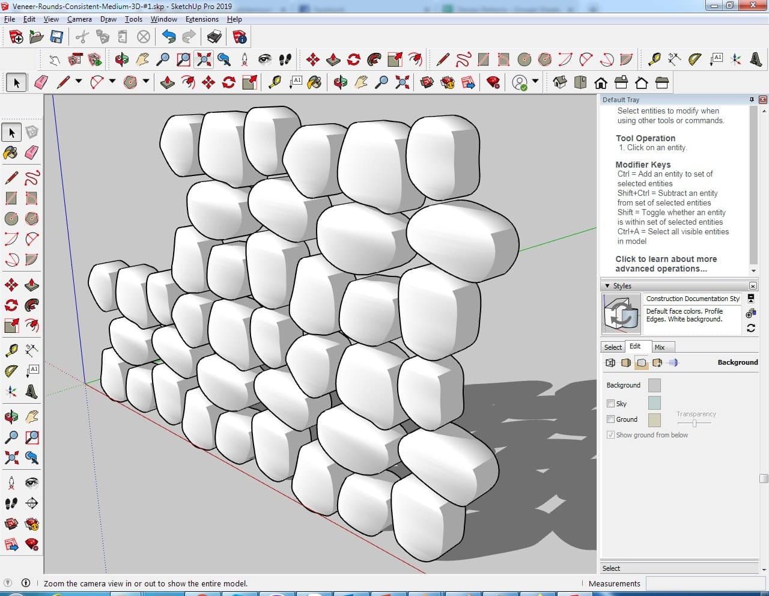Open the pencil line tool dropdown arrow
The height and width of the screenshot is (596, 769).
[78, 82]
